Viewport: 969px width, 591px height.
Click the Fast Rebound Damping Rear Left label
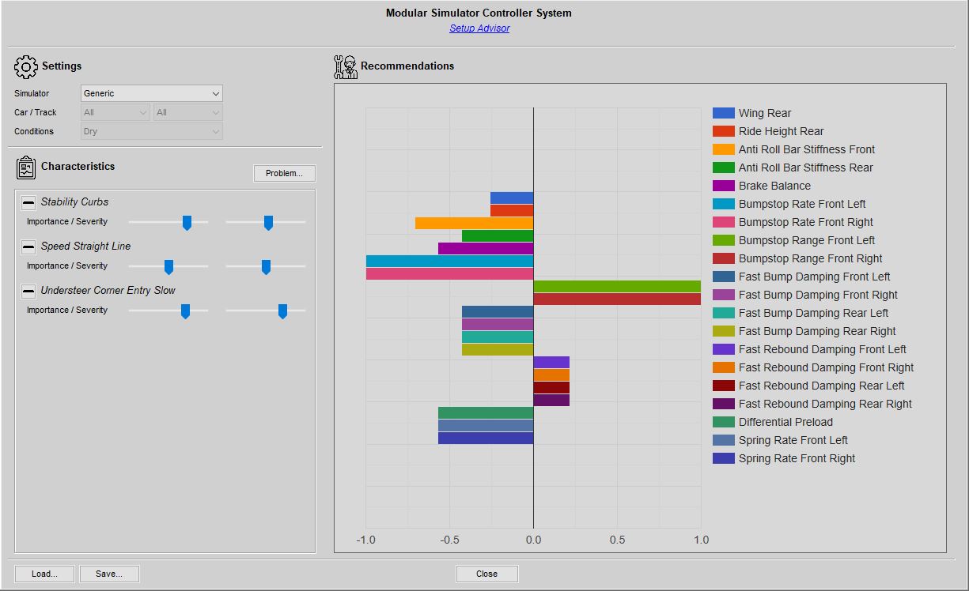pyautogui.click(x=822, y=386)
